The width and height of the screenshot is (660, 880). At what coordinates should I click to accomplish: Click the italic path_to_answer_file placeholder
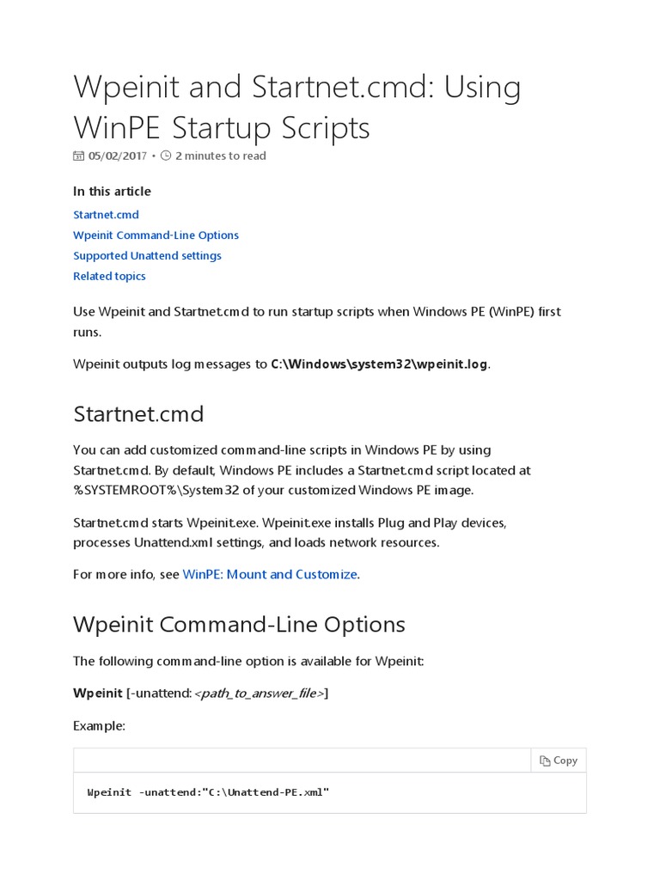(261, 694)
